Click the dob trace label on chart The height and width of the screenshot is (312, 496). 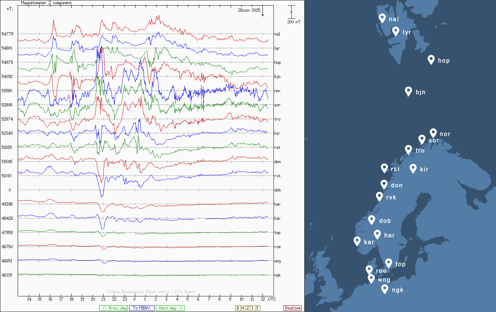[277, 190]
